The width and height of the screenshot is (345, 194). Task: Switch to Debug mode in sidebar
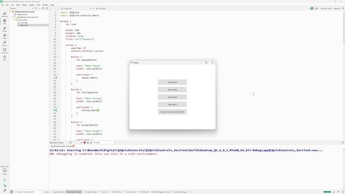point(5,36)
